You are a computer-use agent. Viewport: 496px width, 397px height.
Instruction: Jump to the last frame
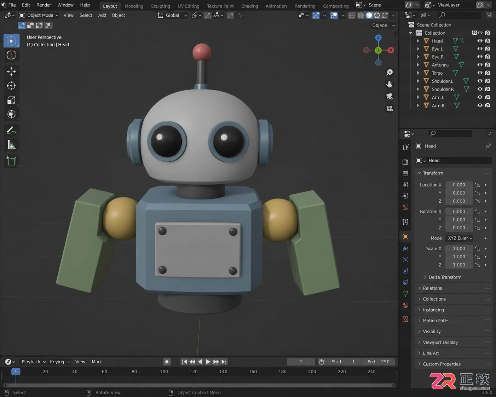224,362
